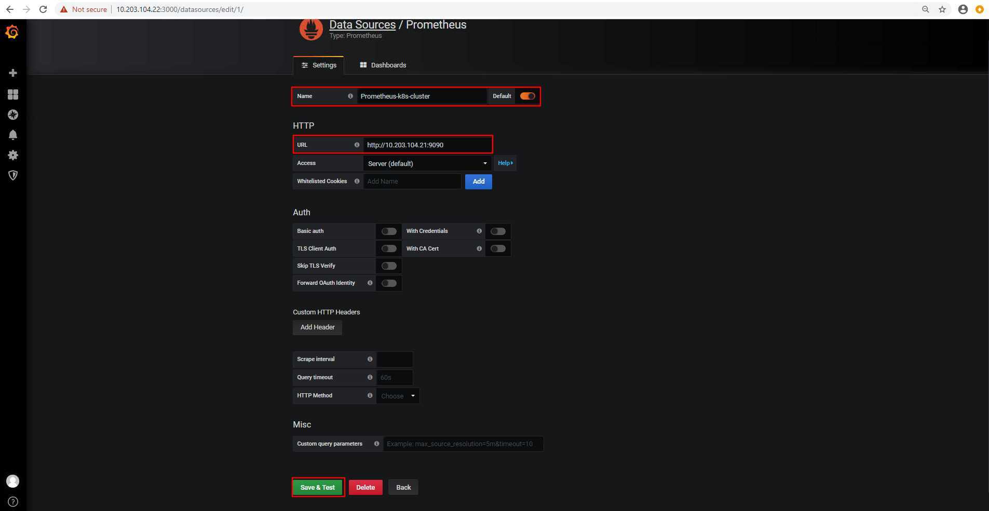
Task: Open the Create plus menu in sidebar
Action: point(13,73)
